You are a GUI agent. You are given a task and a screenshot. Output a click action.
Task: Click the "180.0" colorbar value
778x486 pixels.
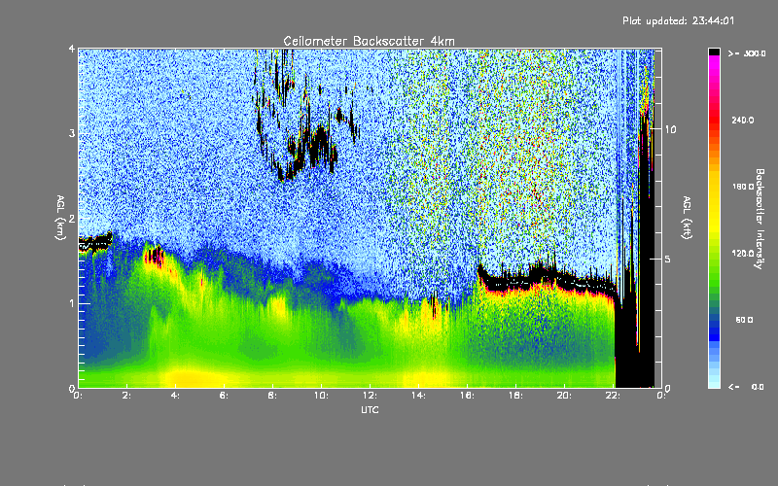coord(743,187)
